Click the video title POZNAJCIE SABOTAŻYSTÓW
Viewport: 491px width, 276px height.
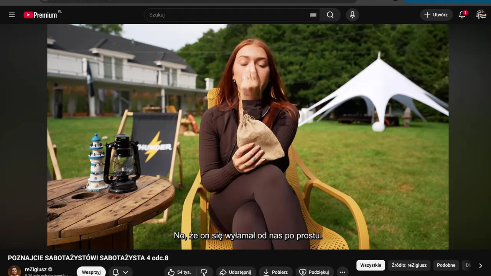88,258
